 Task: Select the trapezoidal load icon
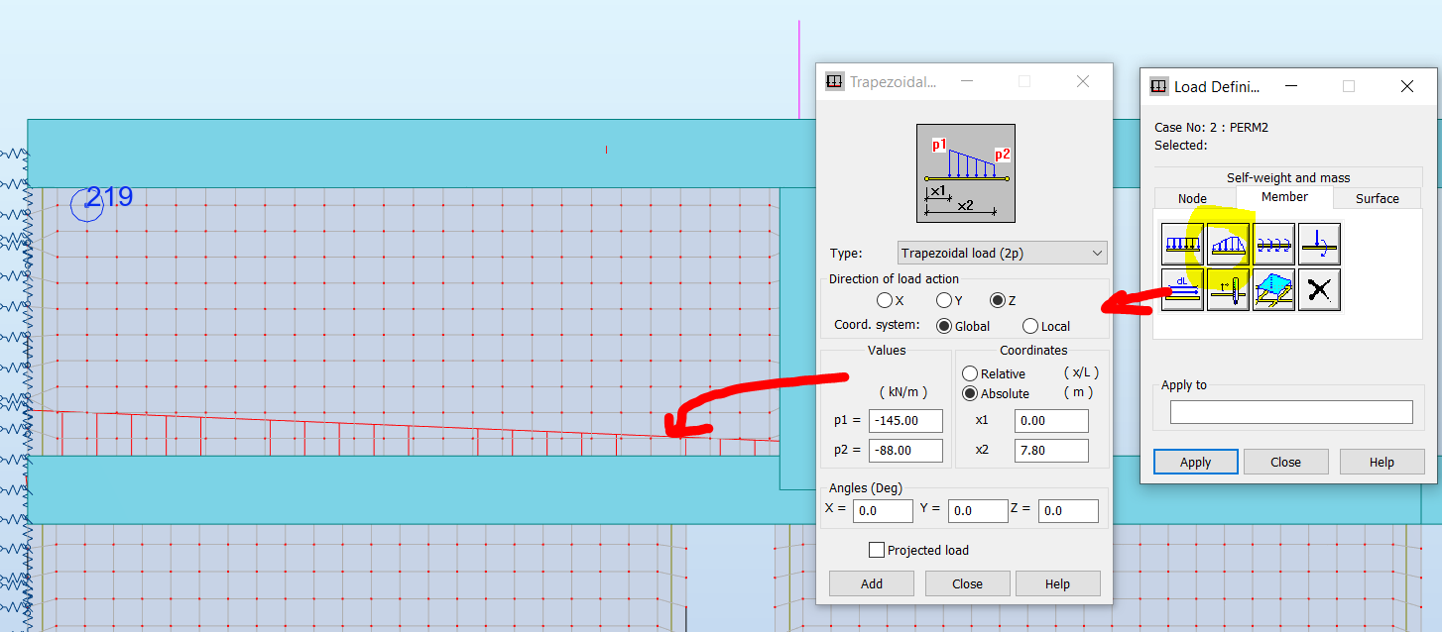pyautogui.click(x=1227, y=244)
